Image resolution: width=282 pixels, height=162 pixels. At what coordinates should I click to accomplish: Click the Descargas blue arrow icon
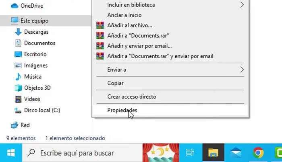(x=18, y=32)
